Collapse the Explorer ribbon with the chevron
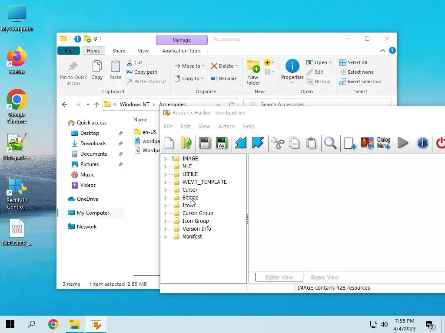Screen dimensions: 445x333 pyautogui.click(x=382, y=50)
